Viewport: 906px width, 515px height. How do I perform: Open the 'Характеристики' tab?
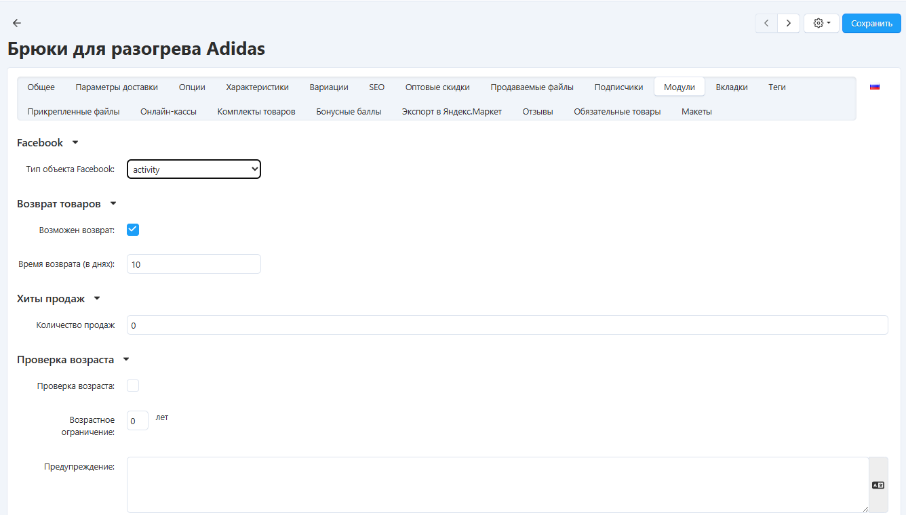click(257, 87)
